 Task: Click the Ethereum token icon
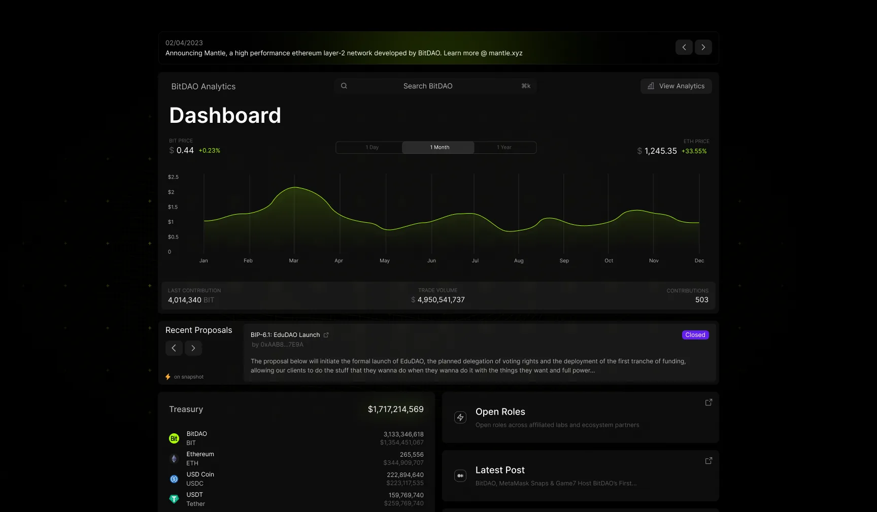click(174, 459)
